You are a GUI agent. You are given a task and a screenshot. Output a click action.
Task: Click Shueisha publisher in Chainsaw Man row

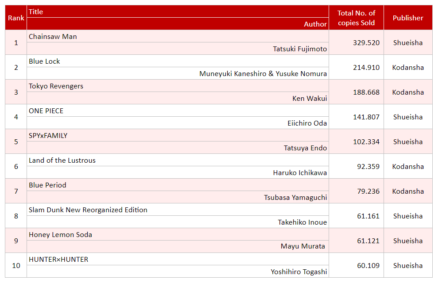click(408, 42)
